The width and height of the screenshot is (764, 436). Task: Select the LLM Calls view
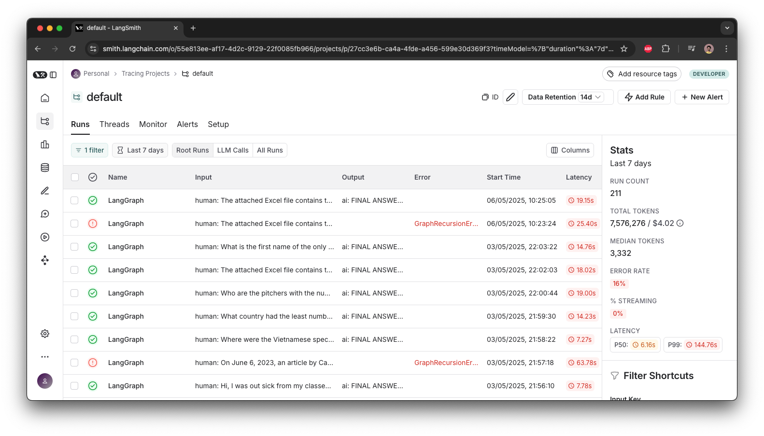233,150
